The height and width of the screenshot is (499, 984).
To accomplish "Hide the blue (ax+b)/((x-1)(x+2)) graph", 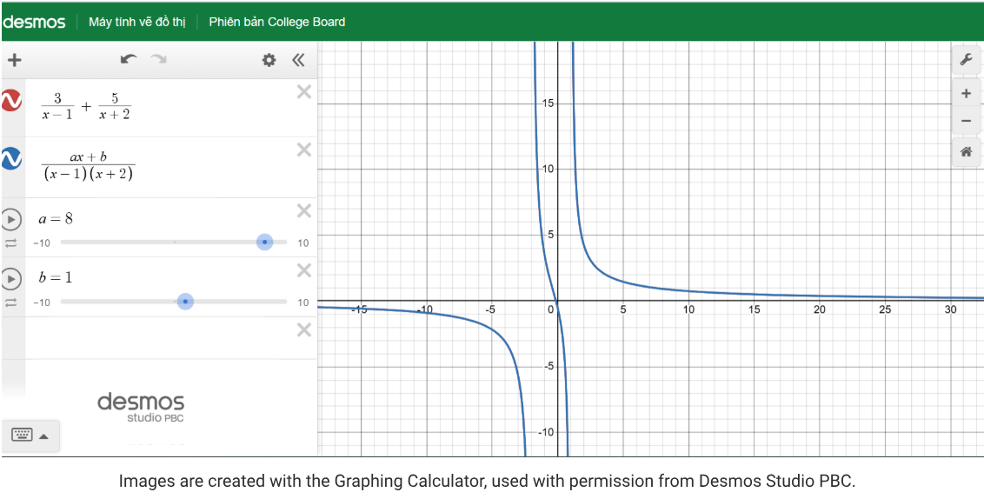I will point(12,158).
